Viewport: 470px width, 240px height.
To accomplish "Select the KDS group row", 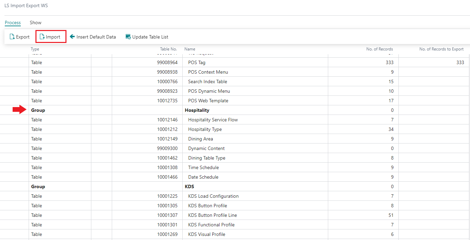I will click(x=189, y=186).
